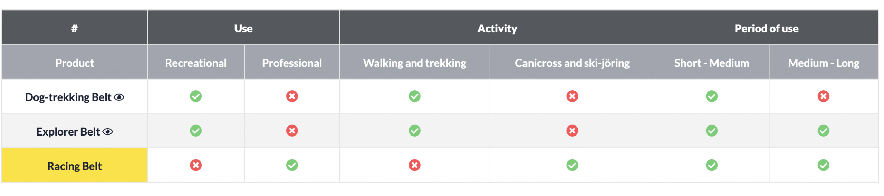Image resolution: width=884 pixels, height=196 pixels.
Task: Click Dog-trekking Belt Short - Medium checkmark
Action: tap(711, 96)
